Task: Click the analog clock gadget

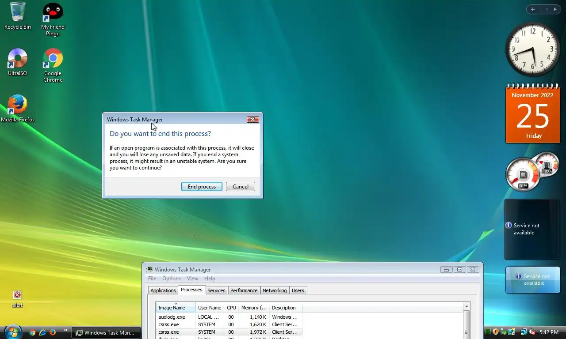Action: click(x=533, y=49)
